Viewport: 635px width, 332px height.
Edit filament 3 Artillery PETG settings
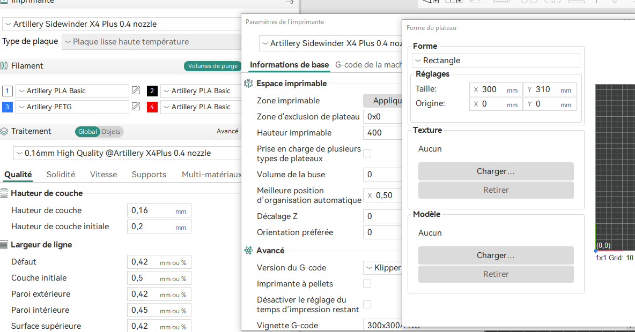pyautogui.click(x=136, y=107)
